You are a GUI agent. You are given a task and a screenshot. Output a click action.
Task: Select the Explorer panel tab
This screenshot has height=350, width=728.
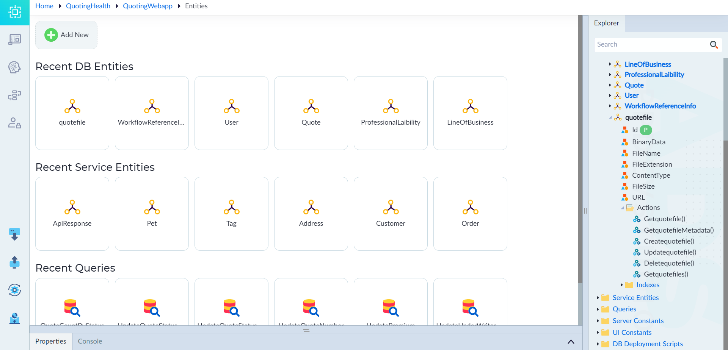point(606,23)
